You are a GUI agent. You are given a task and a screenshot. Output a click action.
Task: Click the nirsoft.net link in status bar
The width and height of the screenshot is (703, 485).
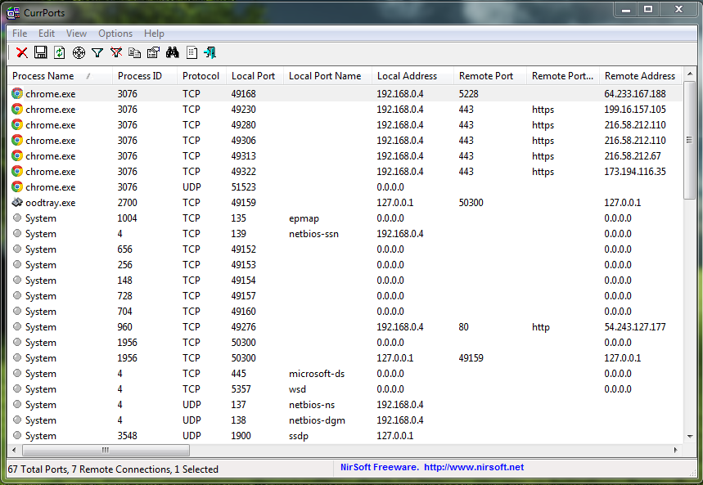(473, 468)
